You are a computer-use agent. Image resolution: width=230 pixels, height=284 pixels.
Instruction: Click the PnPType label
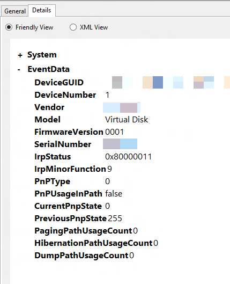click(52, 181)
